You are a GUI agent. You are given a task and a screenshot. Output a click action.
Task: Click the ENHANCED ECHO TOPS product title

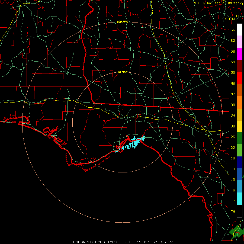(95, 242)
